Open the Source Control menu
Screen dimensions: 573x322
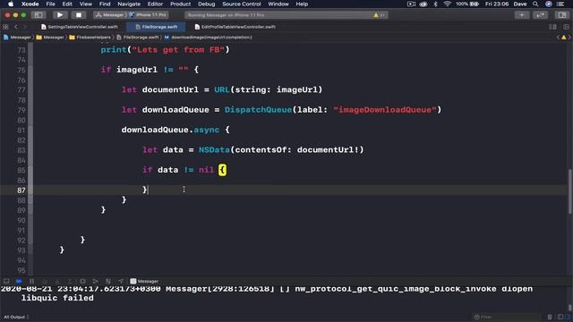(x=242, y=4)
